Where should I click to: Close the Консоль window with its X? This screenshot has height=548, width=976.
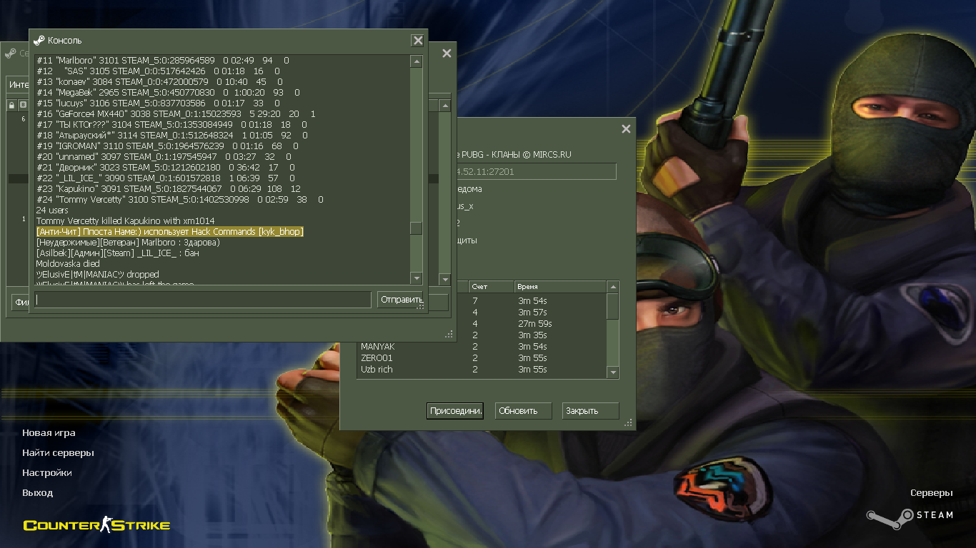click(x=418, y=41)
